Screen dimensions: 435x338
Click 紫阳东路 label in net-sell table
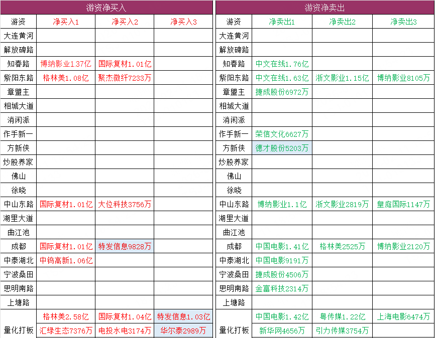tap(234, 78)
